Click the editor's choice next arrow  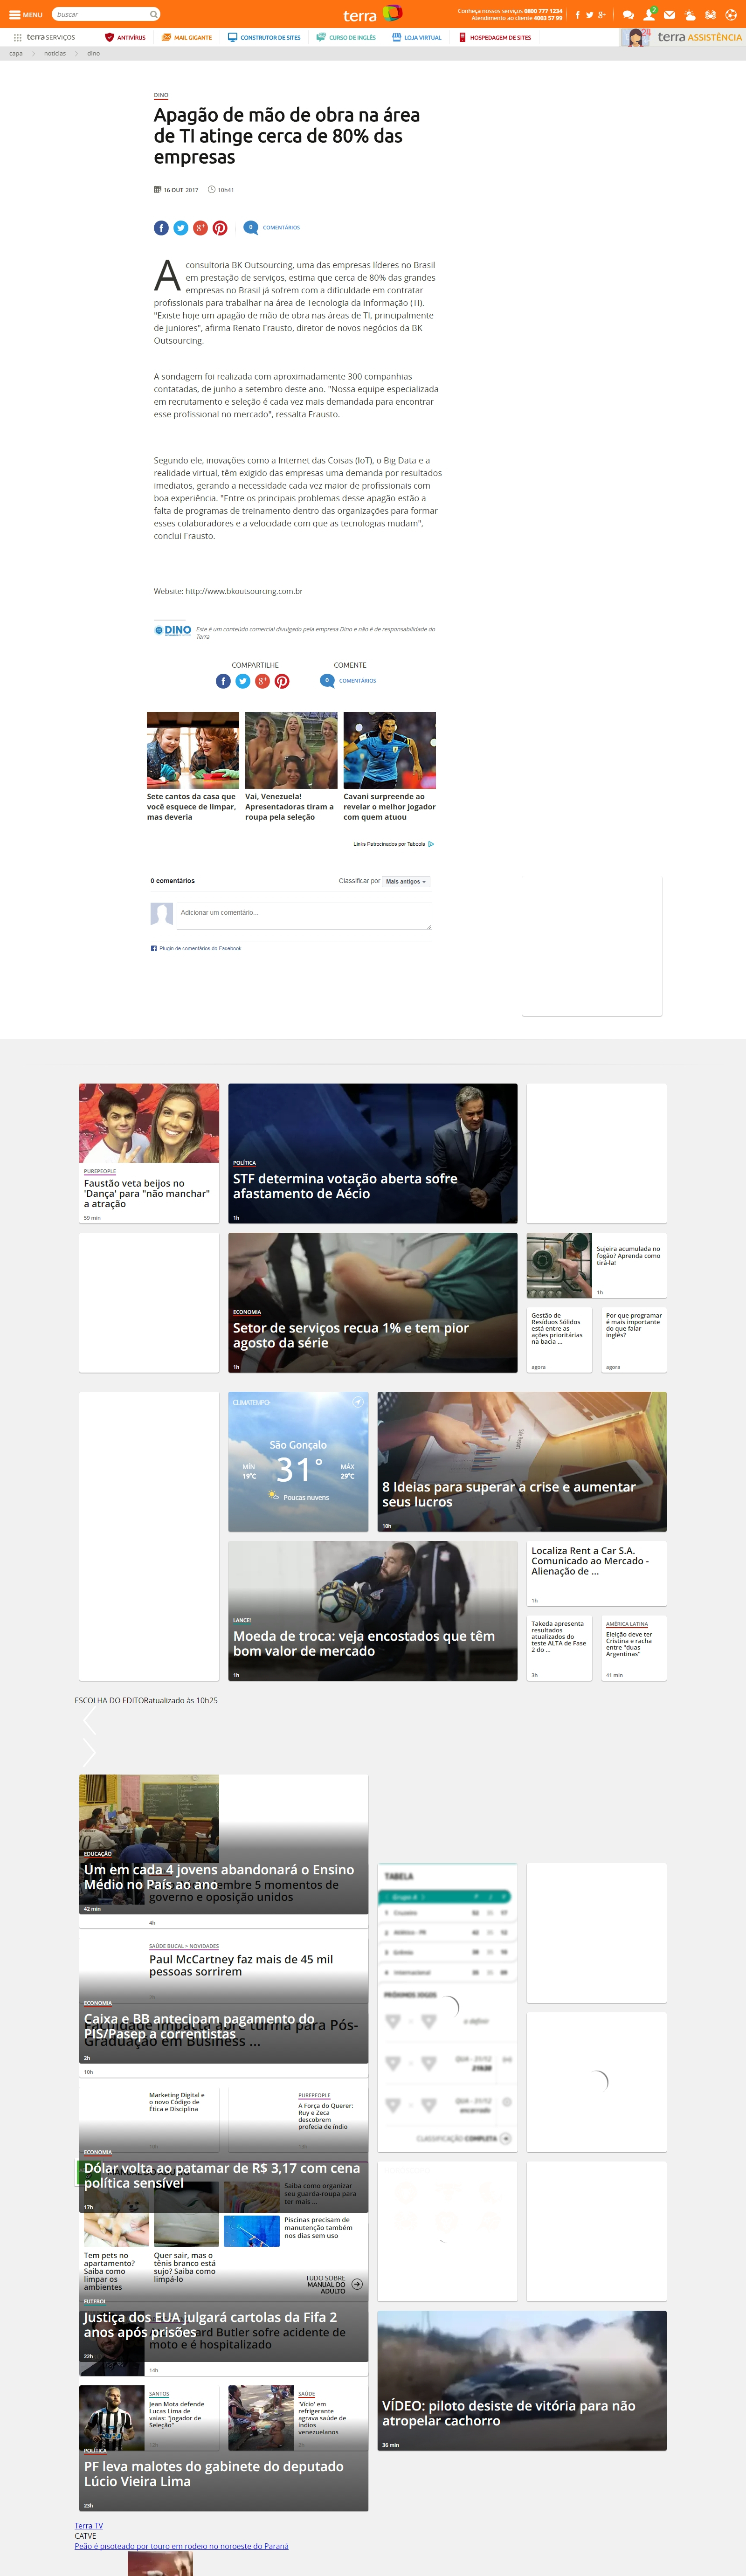click(89, 1752)
